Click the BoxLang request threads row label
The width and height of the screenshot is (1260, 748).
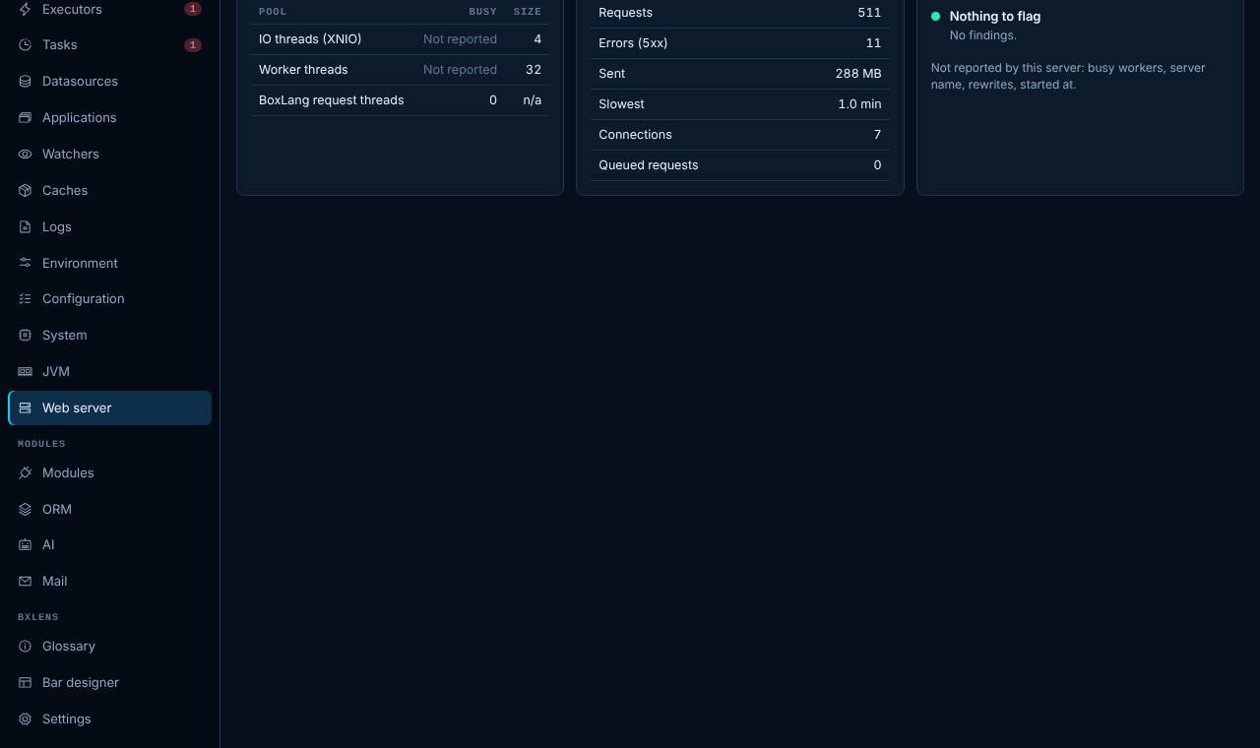[x=331, y=100]
